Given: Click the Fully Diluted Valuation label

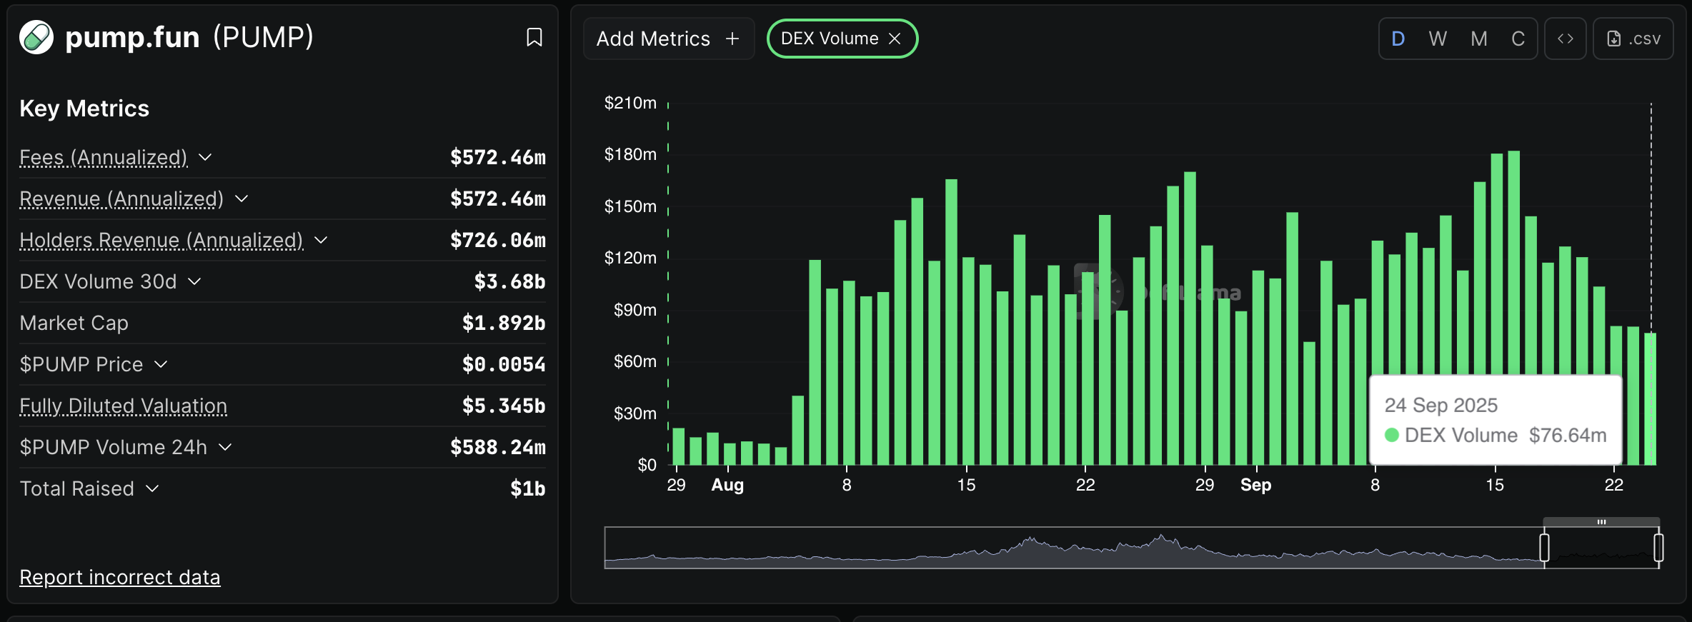Looking at the screenshot, I should pyautogui.click(x=123, y=406).
